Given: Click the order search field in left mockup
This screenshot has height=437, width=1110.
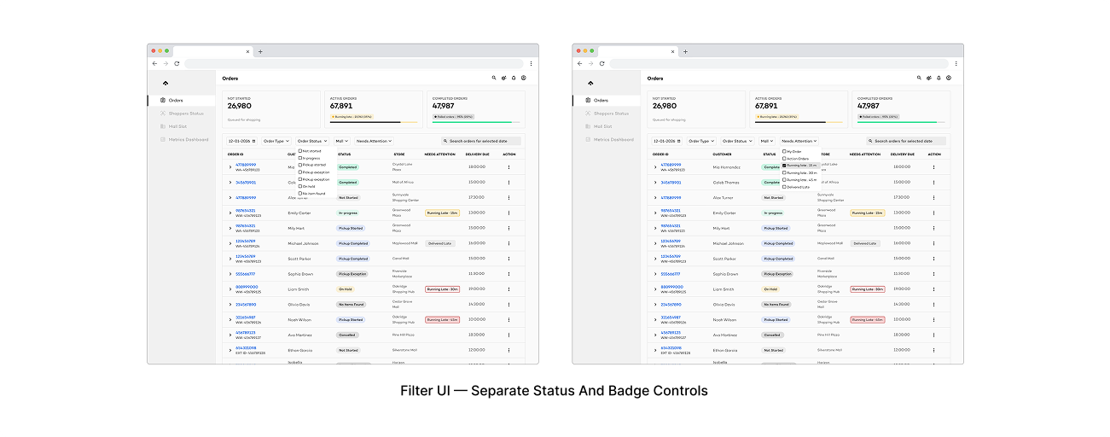Looking at the screenshot, I should click(480, 141).
